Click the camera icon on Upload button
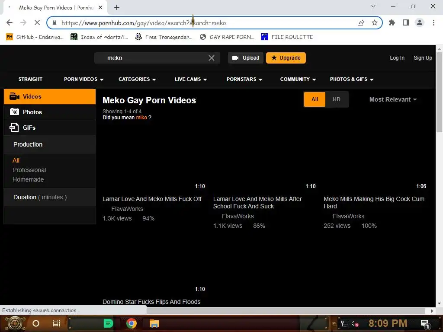 point(235,58)
